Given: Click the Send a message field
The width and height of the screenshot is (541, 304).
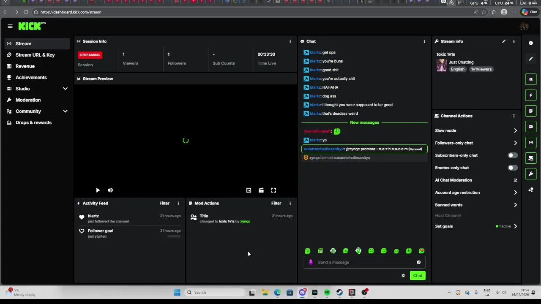Looking at the screenshot, I should pos(364,263).
